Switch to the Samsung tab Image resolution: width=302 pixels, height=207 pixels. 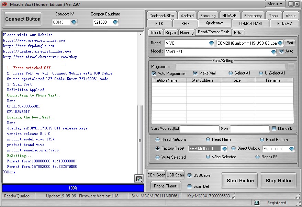click(208, 15)
